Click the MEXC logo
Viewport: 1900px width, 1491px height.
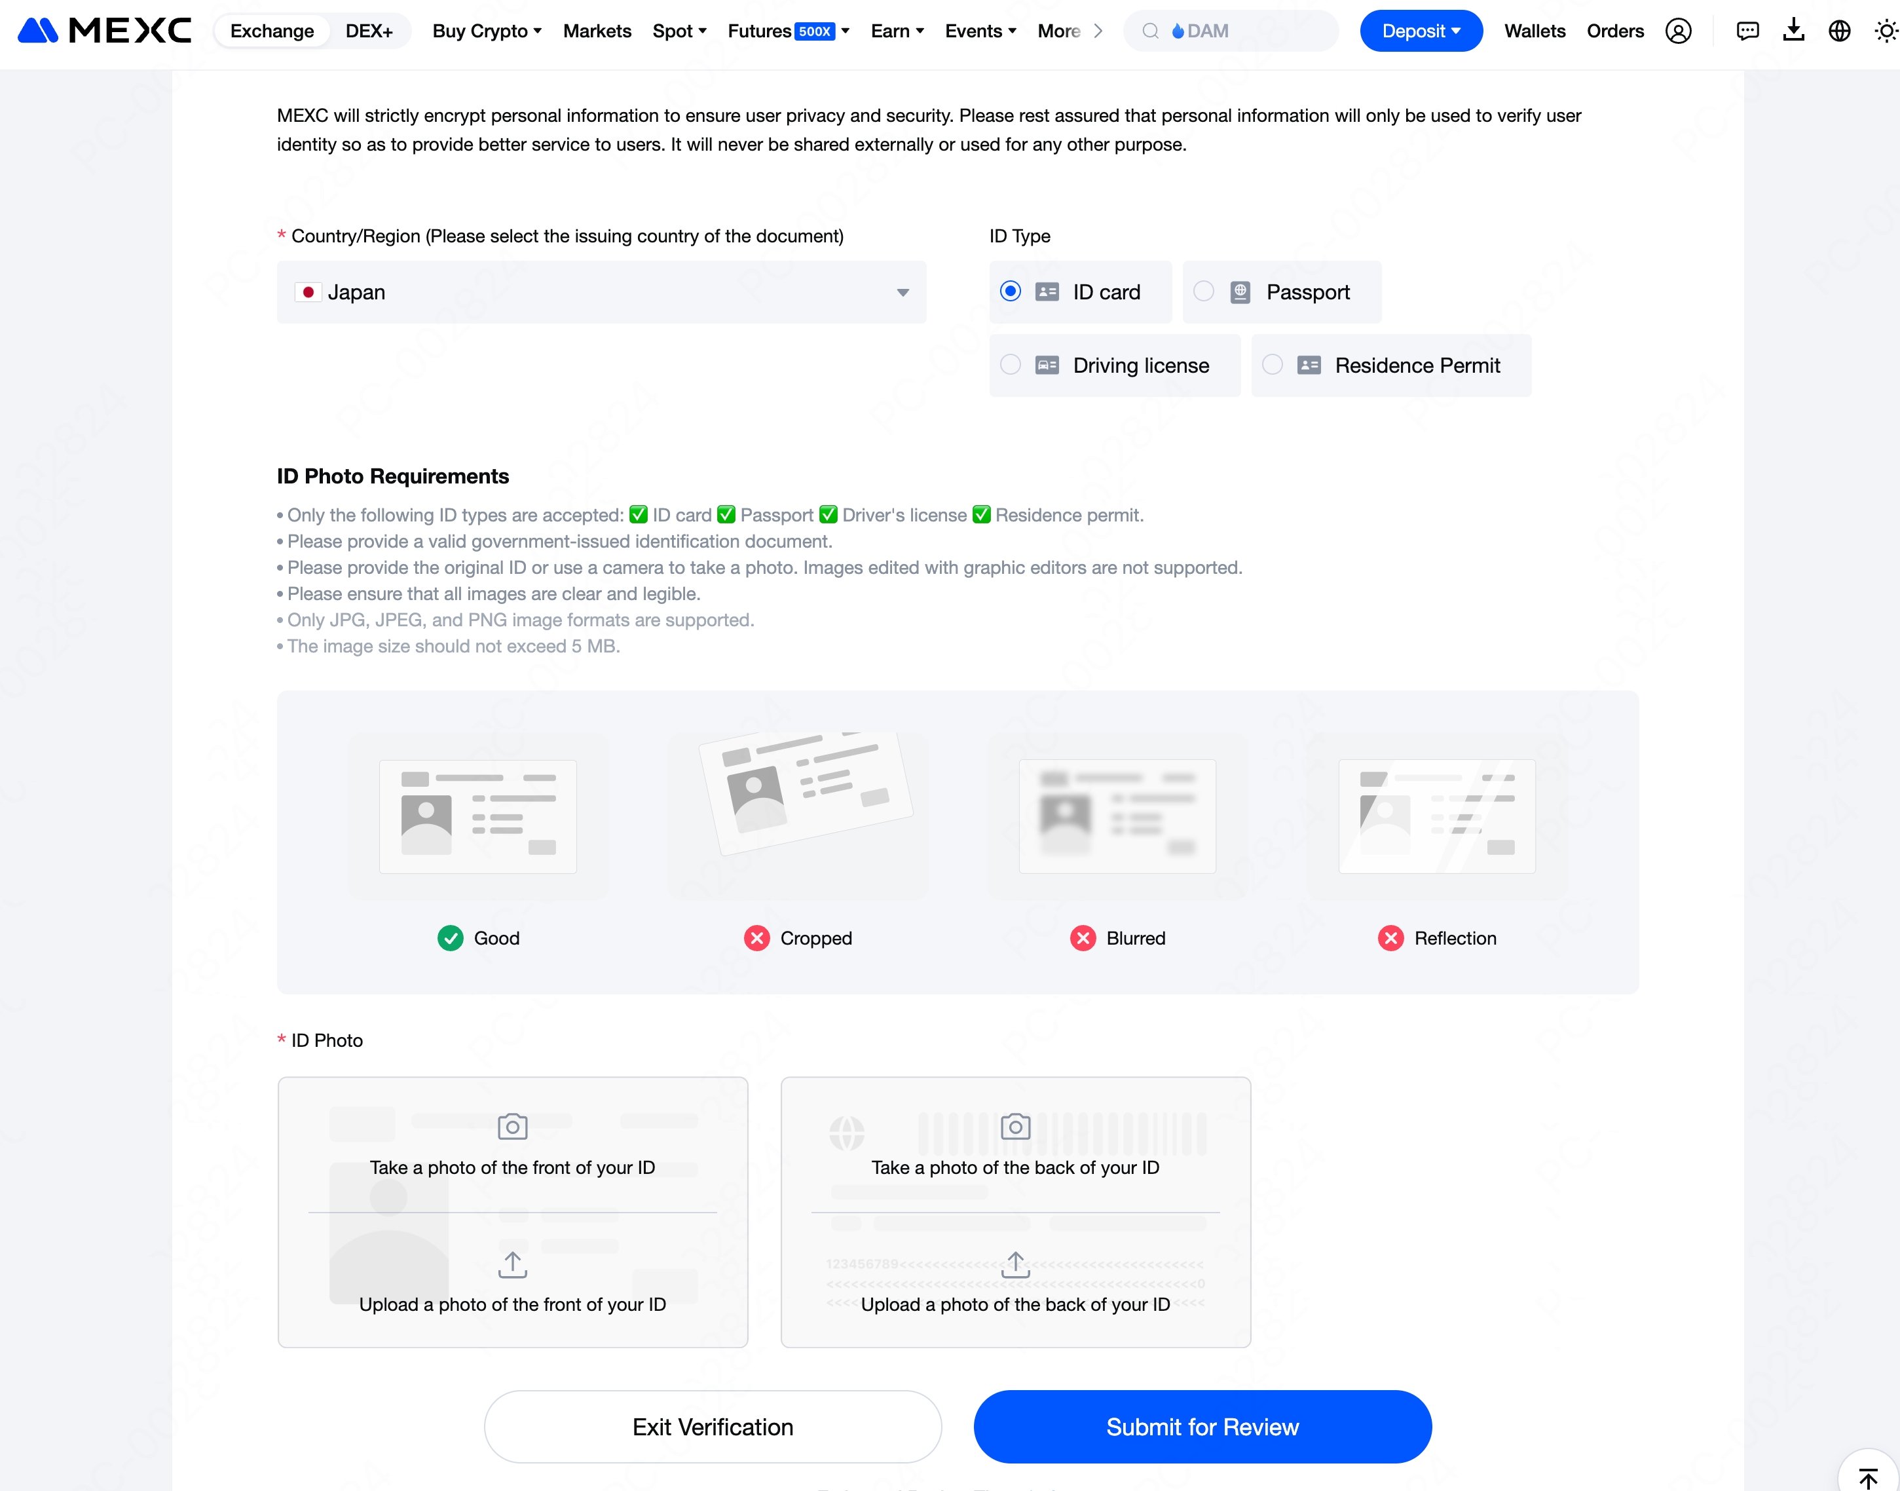(104, 31)
